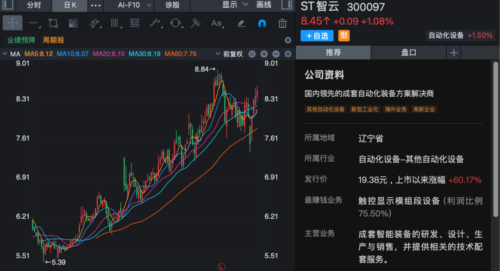Toggle the magnet snapping mode
This screenshot has height=271, width=500.
coord(262,23)
